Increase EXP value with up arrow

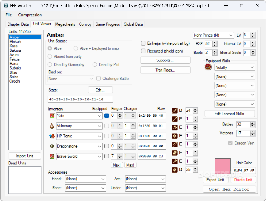point(215,43)
